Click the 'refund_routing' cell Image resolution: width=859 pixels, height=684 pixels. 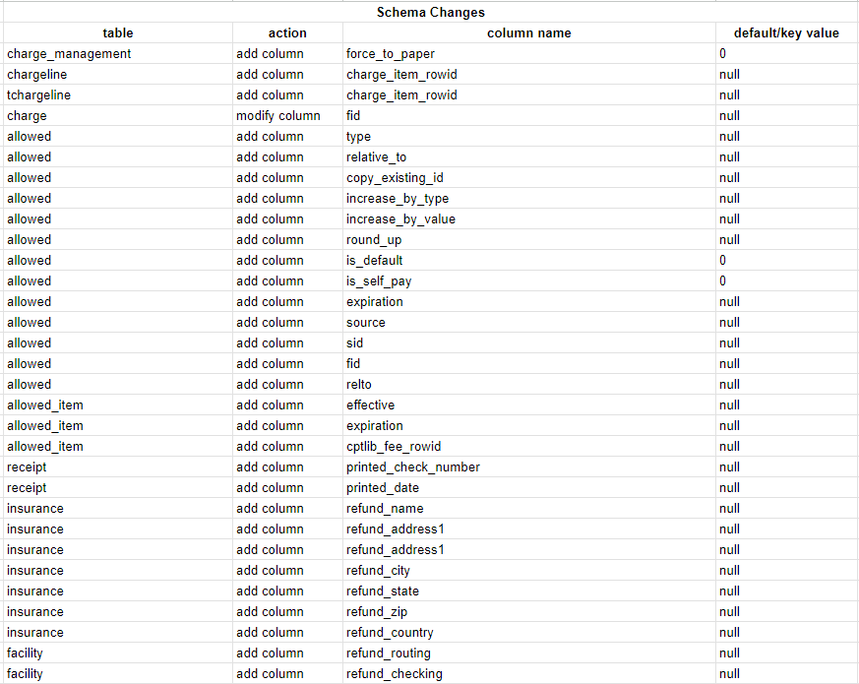tap(528, 653)
